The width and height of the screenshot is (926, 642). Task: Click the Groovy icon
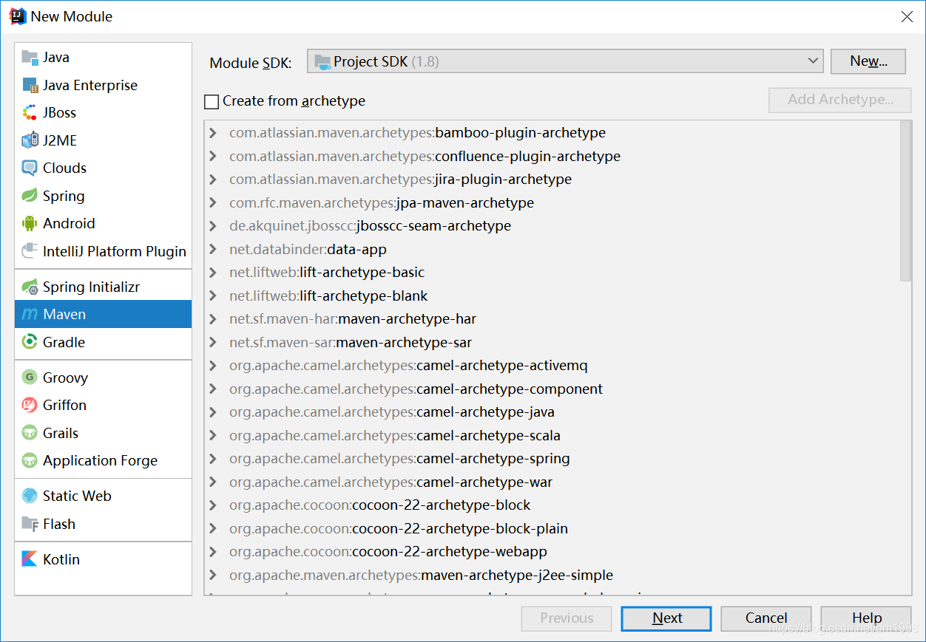pos(30,378)
